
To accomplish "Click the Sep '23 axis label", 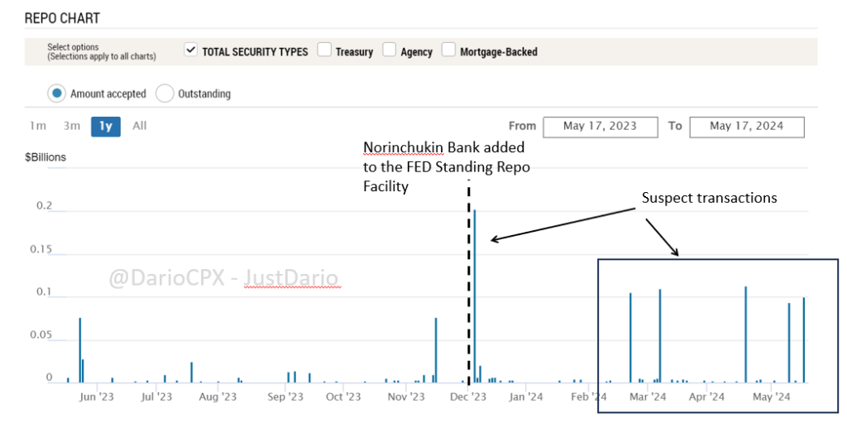I will click(x=285, y=397).
